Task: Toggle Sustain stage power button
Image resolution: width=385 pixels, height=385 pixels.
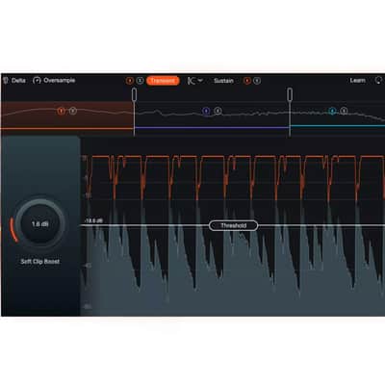Action: coord(246,81)
